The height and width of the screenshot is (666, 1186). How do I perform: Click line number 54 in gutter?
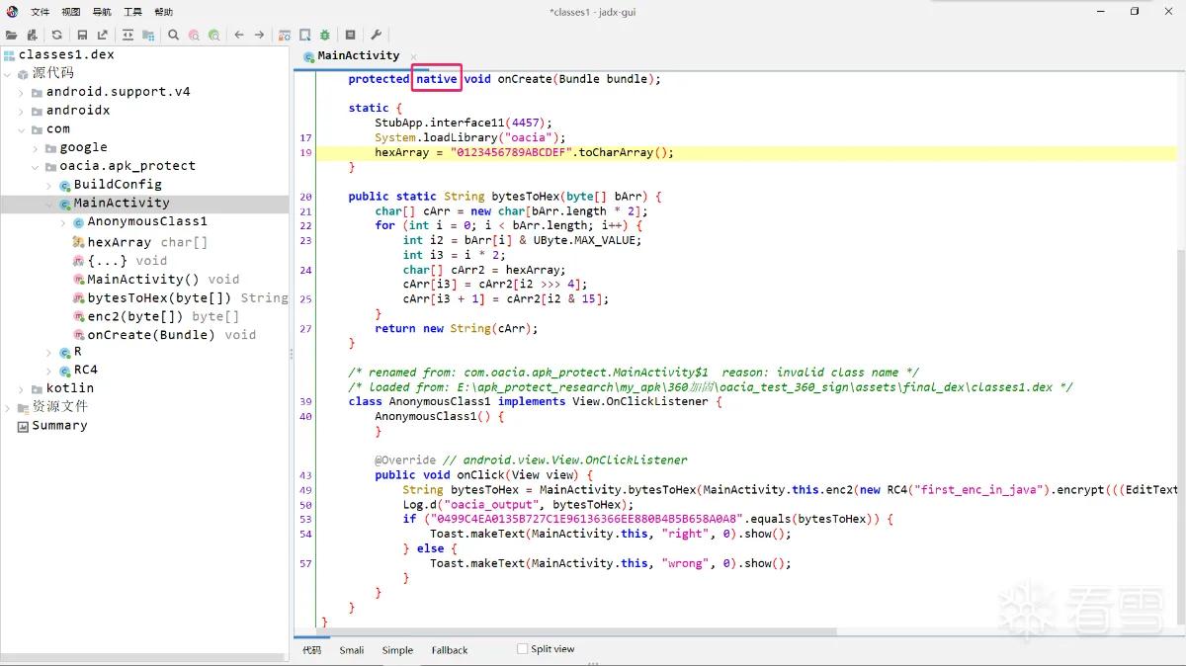305,535
